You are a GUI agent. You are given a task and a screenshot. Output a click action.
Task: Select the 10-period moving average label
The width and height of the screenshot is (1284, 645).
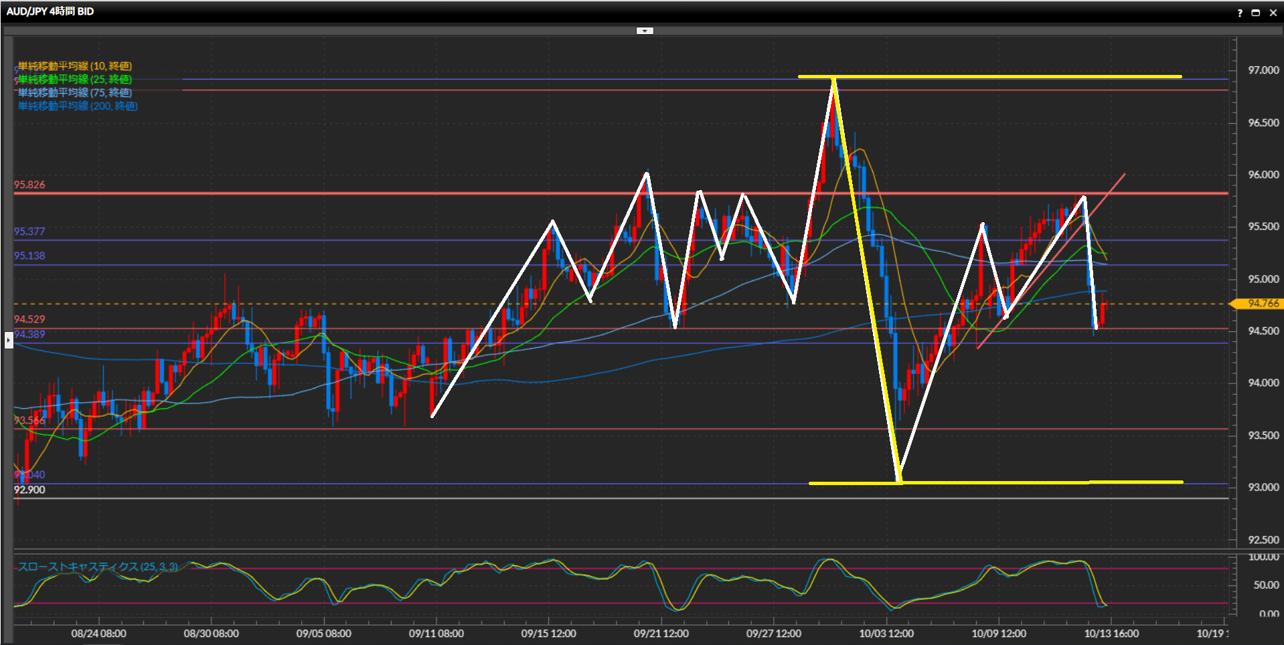(74, 66)
